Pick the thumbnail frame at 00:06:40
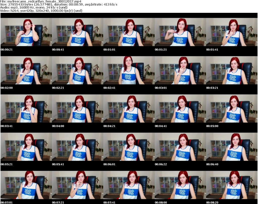 (x=232, y=147)
